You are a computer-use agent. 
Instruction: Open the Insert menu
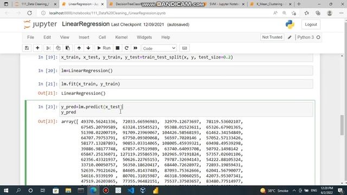pyautogui.click(x=84, y=37)
